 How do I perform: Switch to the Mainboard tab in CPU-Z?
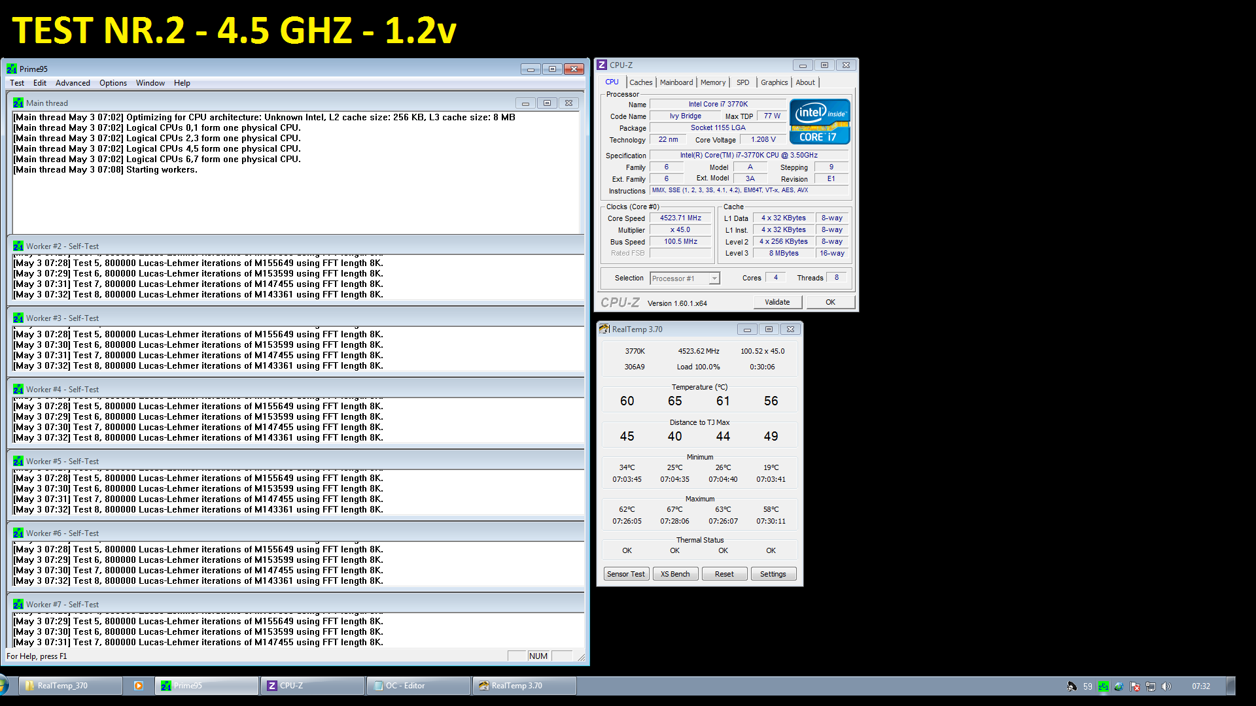(676, 82)
